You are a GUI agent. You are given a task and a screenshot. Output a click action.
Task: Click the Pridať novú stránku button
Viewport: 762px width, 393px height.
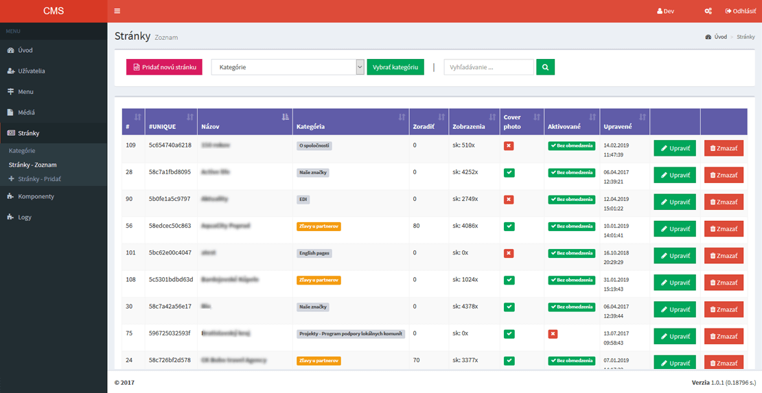click(164, 67)
